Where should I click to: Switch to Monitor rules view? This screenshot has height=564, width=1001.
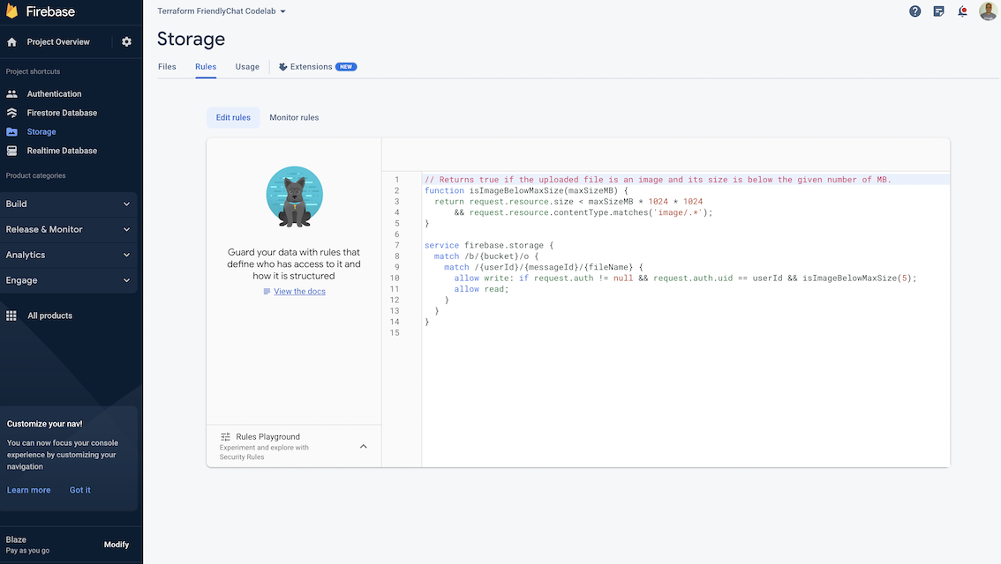coord(293,116)
